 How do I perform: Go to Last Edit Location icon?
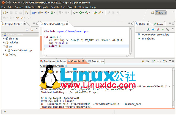pyautogui.click(x=17, y=18)
